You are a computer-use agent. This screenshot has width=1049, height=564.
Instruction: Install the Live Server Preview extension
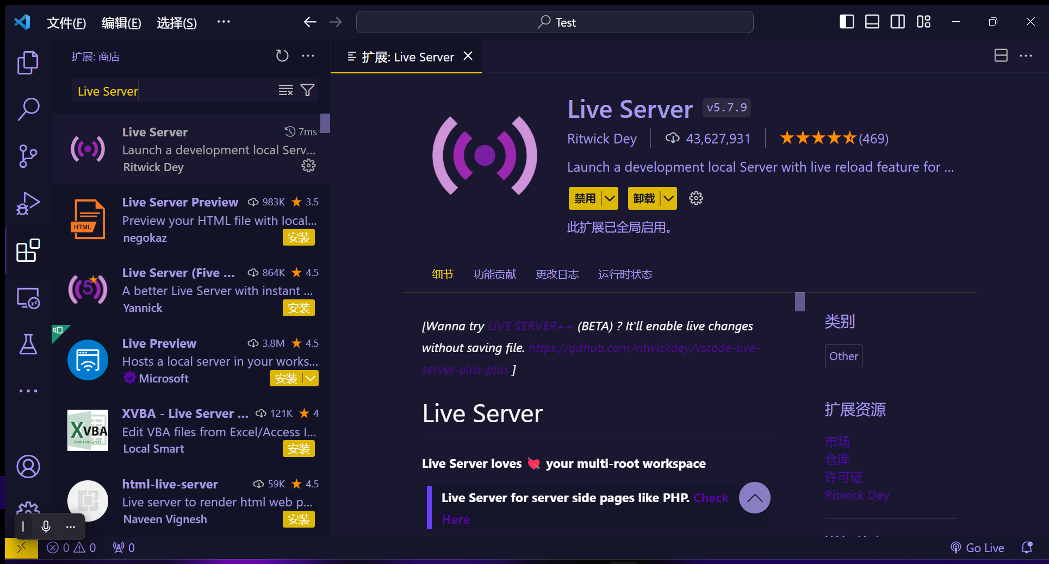pyautogui.click(x=299, y=237)
